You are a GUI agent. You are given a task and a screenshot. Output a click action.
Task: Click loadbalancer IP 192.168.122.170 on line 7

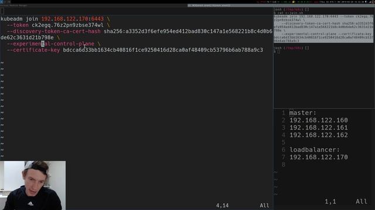[319, 157]
